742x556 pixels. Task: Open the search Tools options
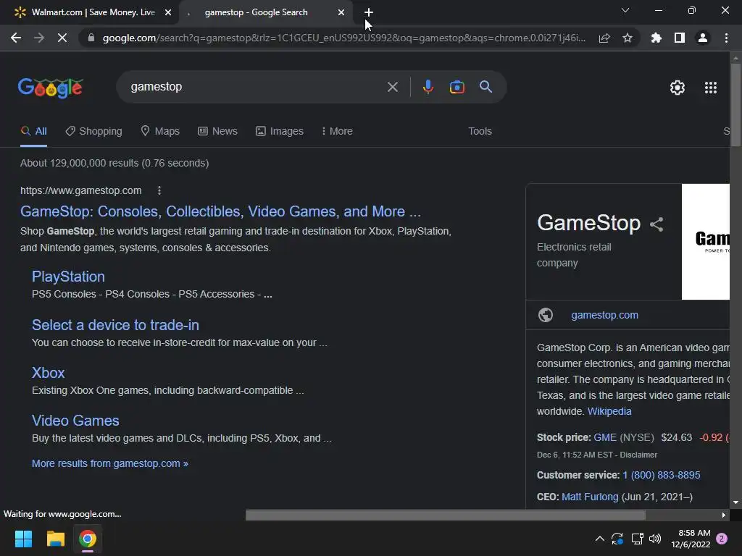(x=480, y=132)
